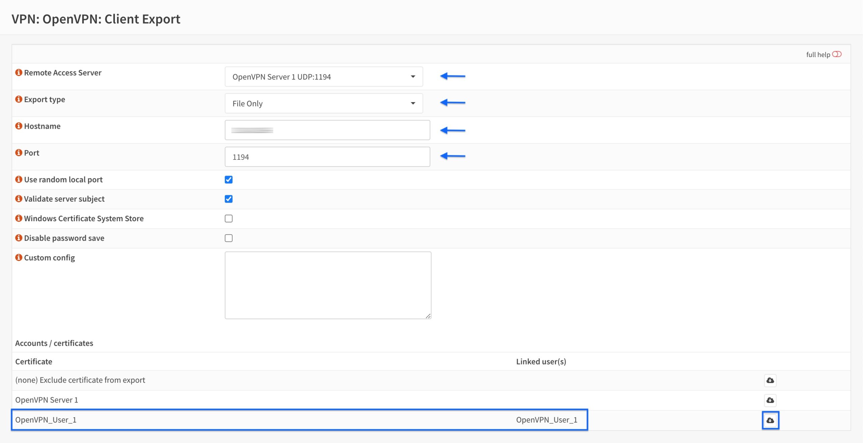
Task: Click the info icon beside Custom config
Action: [19, 257]
